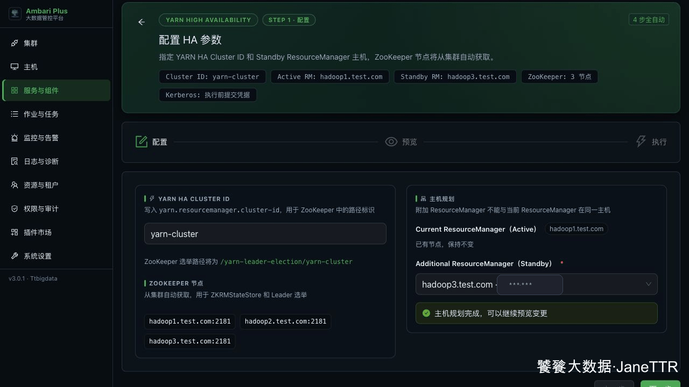Click the 作业与任务 list icon
The width and height of the screenshot is (689, 387).
(15, 114)
